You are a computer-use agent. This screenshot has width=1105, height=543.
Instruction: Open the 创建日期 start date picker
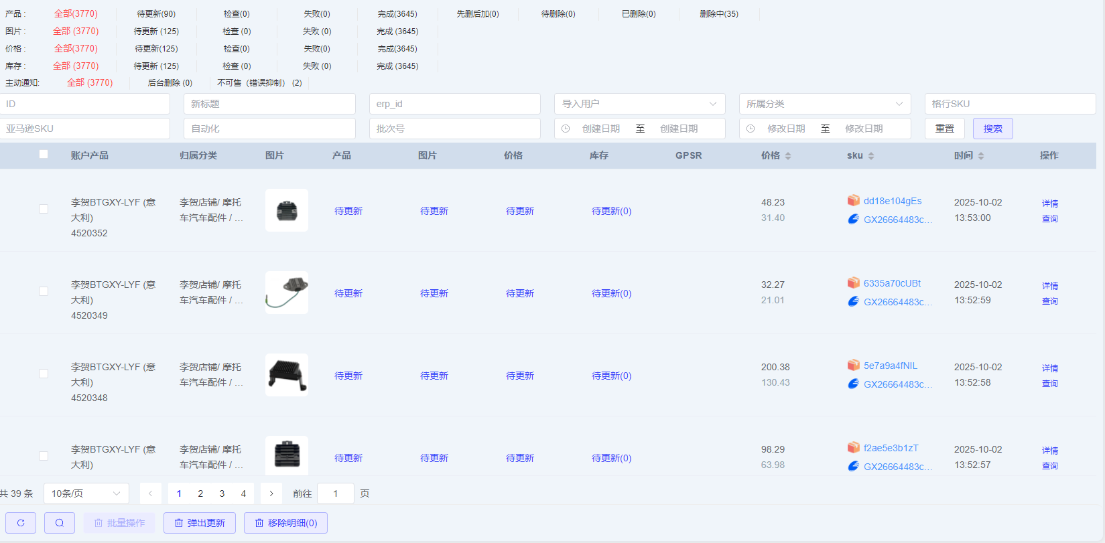pyautogui.click(x=600, y=129)
